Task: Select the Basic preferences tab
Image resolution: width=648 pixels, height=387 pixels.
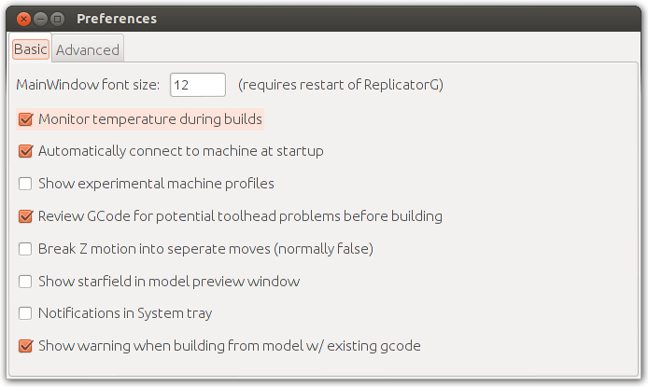Action: coord(30,49)
